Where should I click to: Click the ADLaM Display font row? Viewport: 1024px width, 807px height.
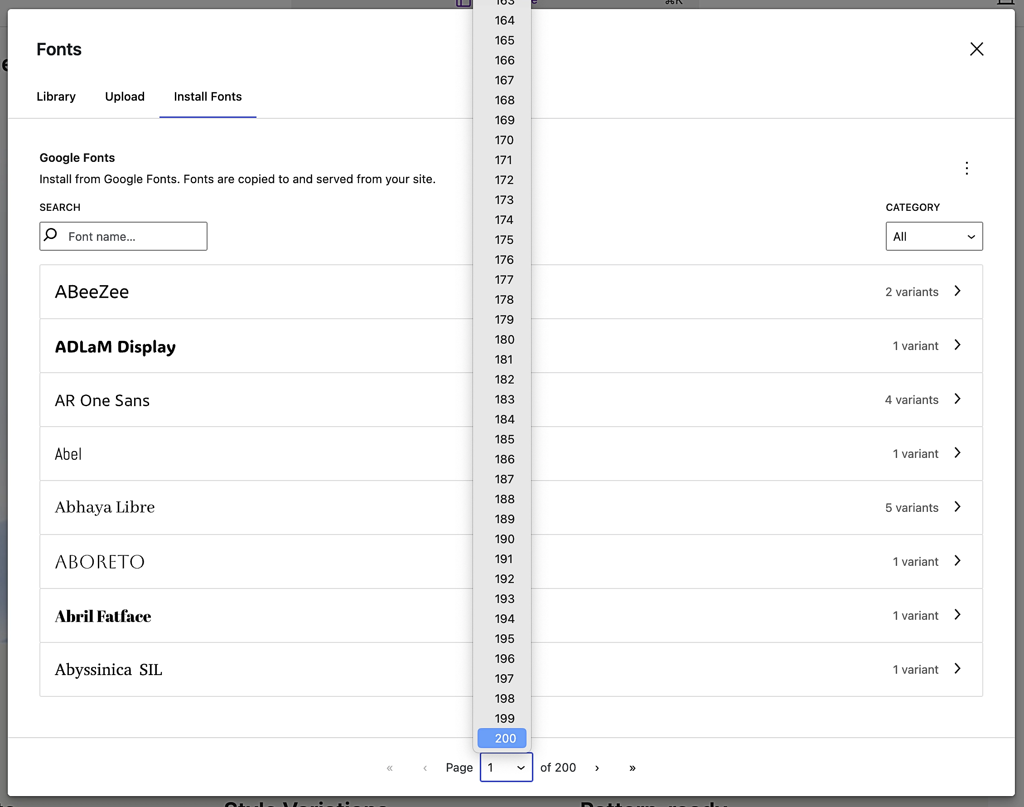point(511,345)
